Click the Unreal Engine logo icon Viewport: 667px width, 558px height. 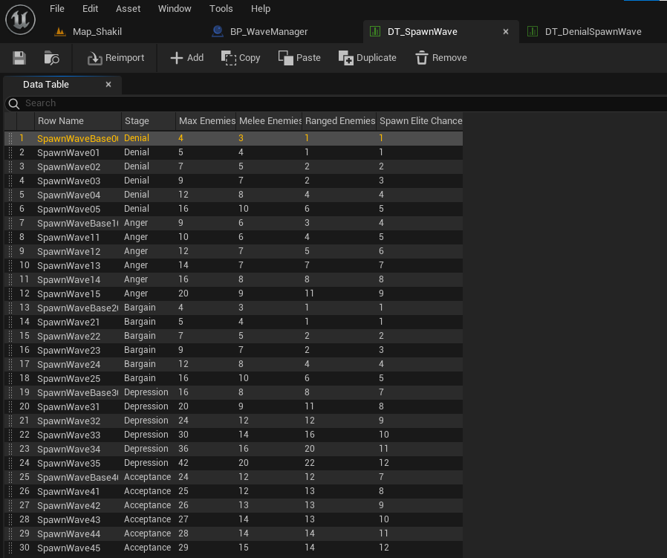(x=20, y=19)
